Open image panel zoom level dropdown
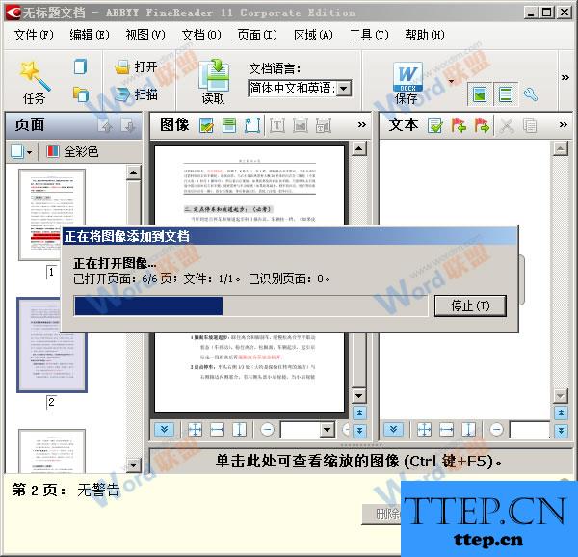Viewport: 578px width, 557px height. [x=327, y=430]
